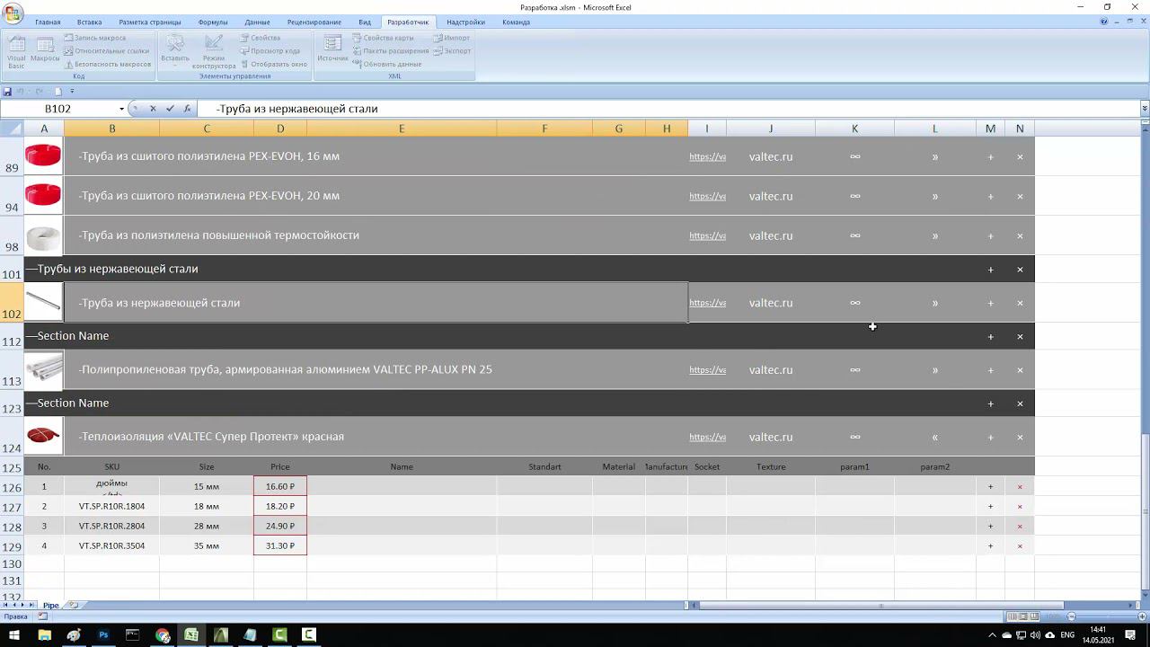
Task: Open the Данные tab
Action: click(x=257, y=22)
